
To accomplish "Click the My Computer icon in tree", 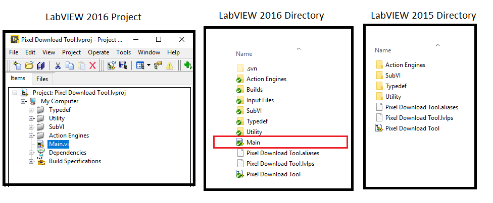I will [33, 101].
